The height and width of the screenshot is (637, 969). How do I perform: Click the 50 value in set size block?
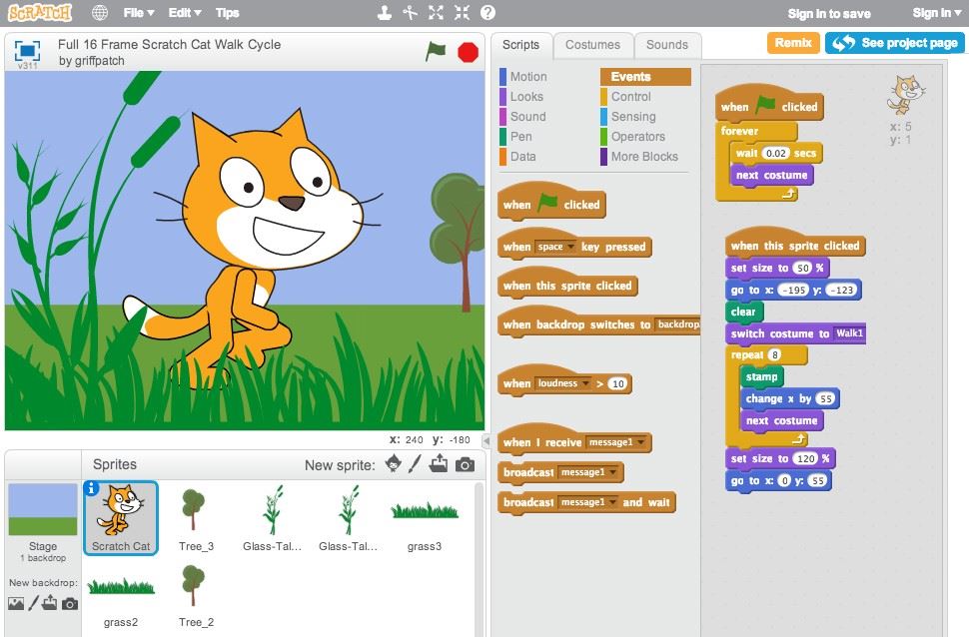802,269
